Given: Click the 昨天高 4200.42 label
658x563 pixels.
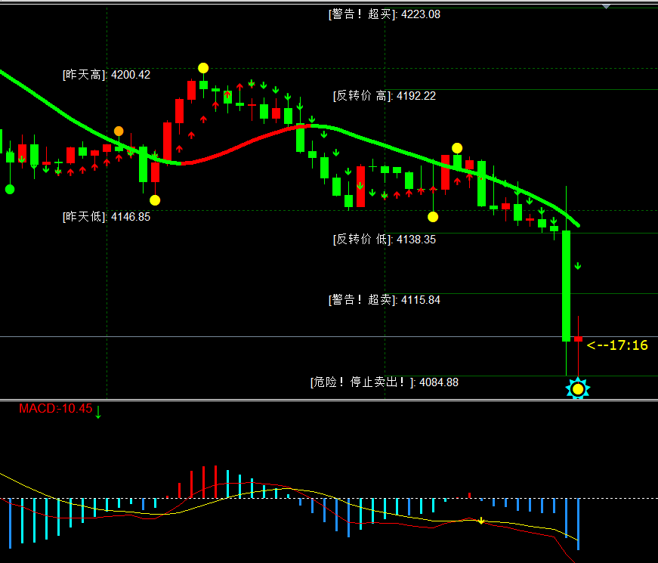Looking at the screenshot, I should pyautogui.click(x=107, y=75).
